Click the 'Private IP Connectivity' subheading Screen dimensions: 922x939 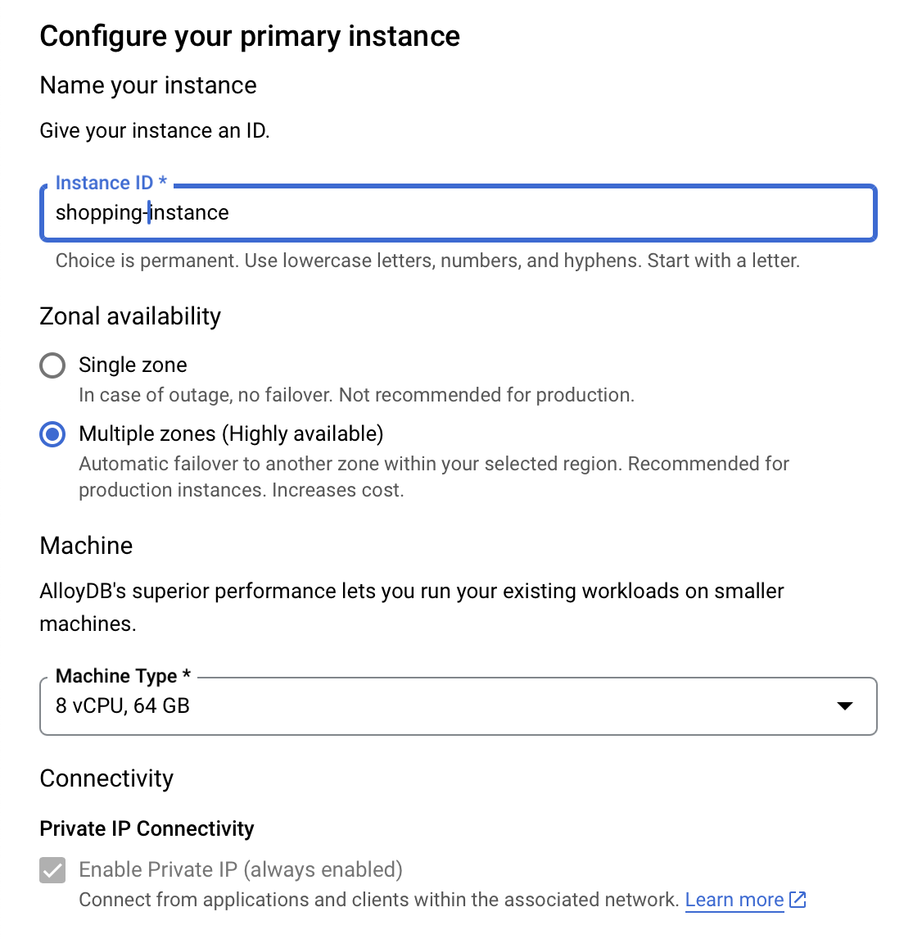pyautogui.click(x=147, y=828)
